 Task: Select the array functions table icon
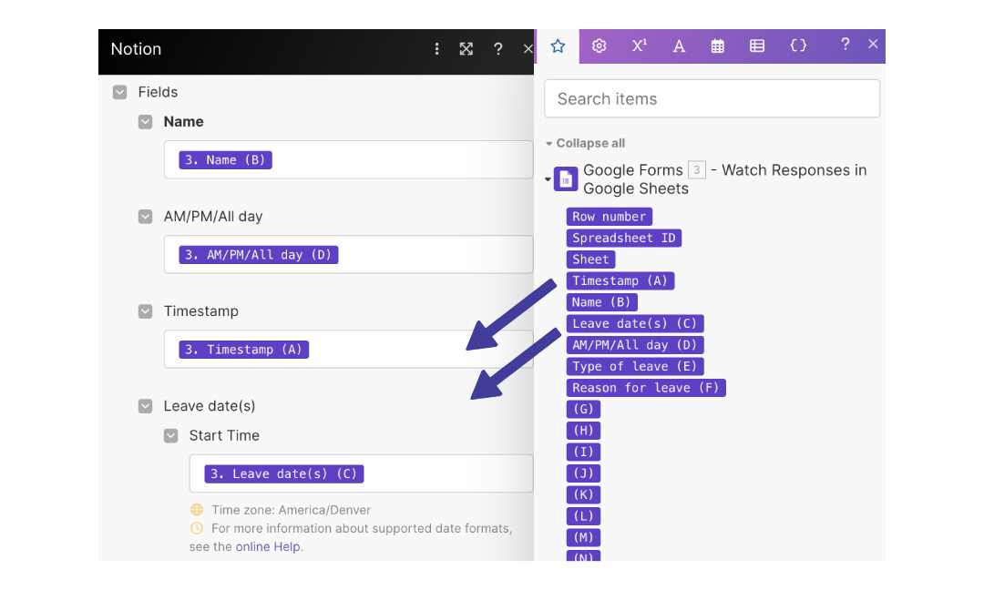(x=756, y=46)
